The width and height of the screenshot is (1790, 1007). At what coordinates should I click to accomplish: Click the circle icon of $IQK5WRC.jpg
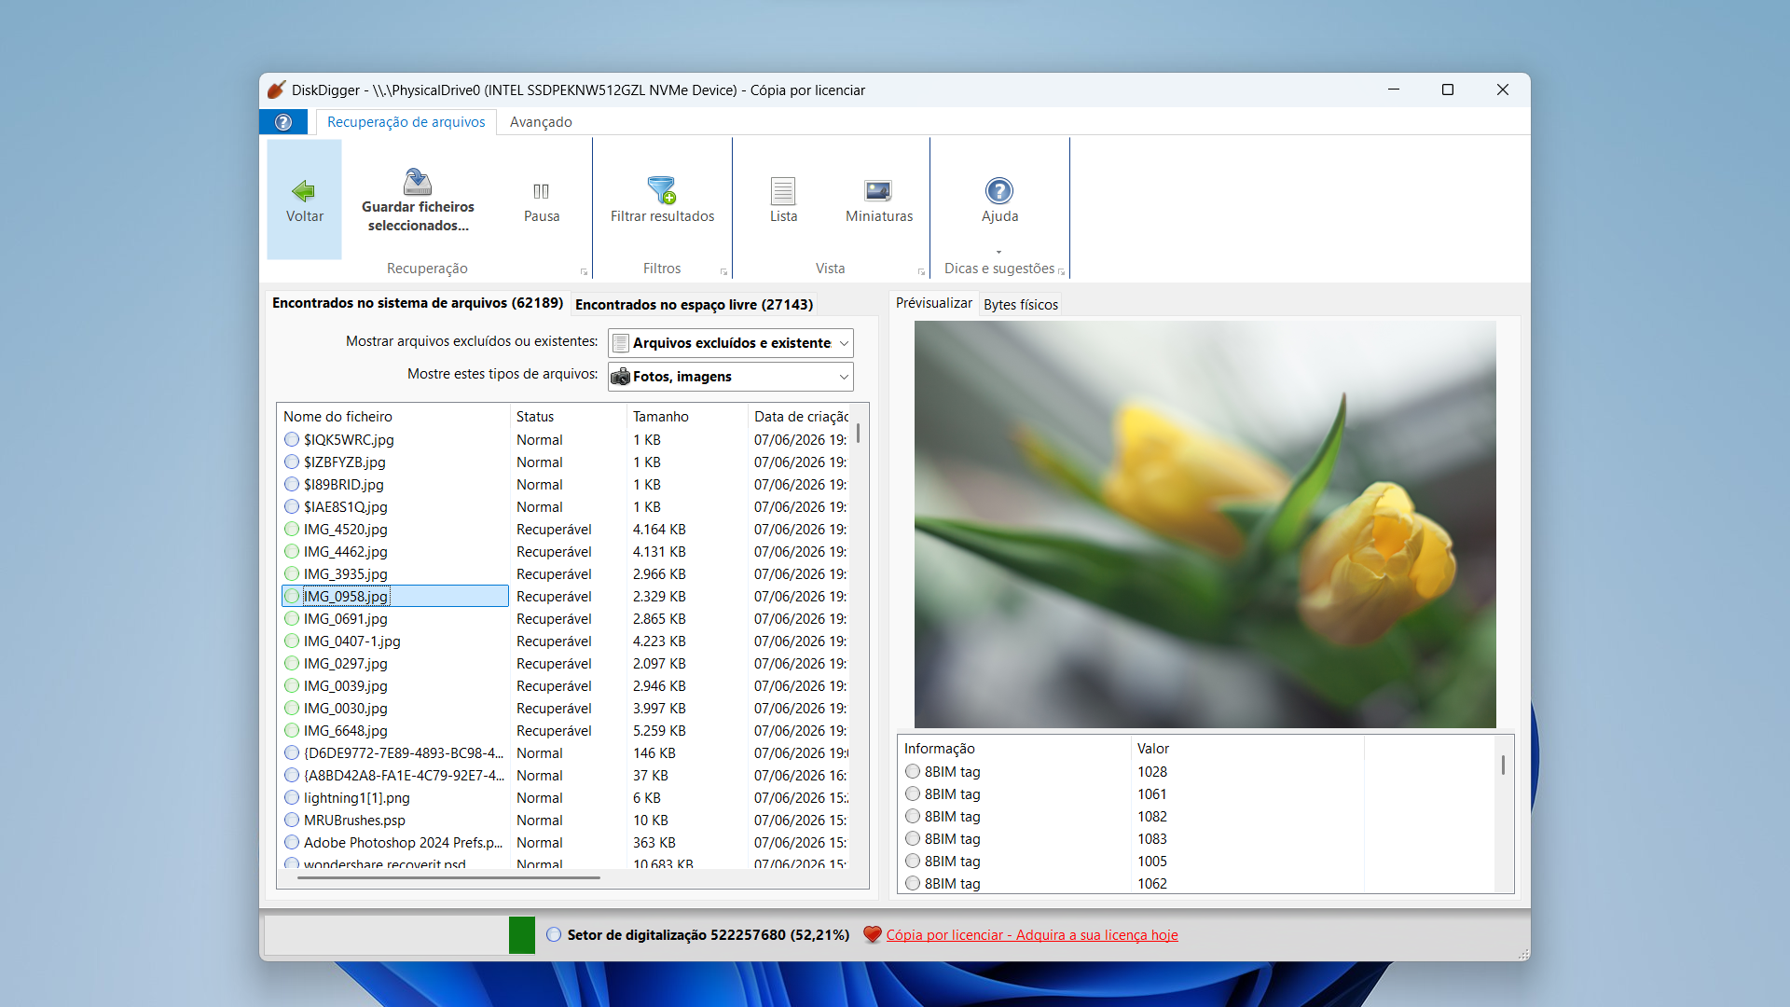click(292, 439)
